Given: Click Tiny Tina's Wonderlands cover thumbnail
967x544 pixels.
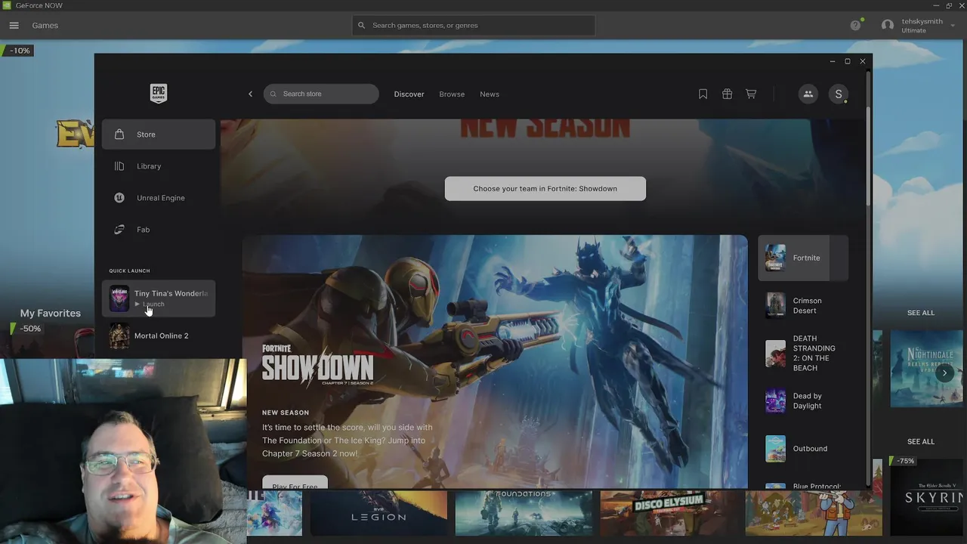Looking at the screenshot, I should (x=119, y=298).
